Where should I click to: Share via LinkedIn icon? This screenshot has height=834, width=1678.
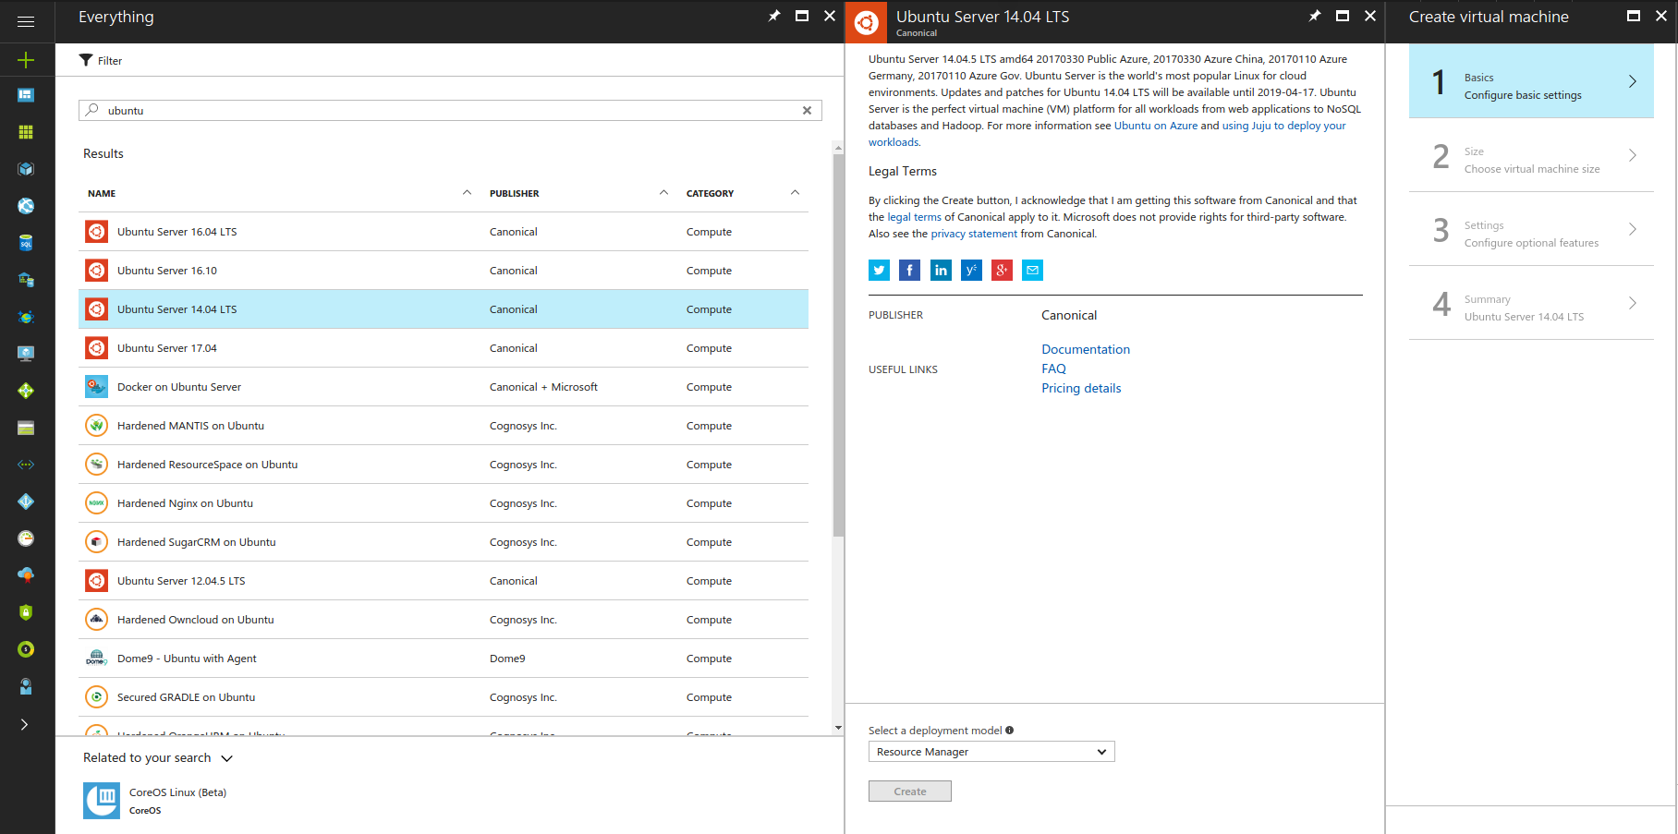(941, 270)
